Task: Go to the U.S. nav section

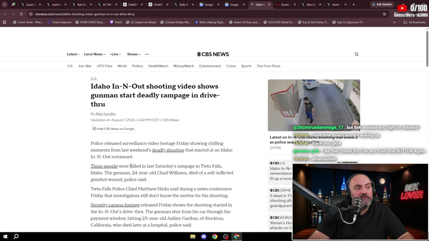Action: pyautogui.click(x=70, y=66)
